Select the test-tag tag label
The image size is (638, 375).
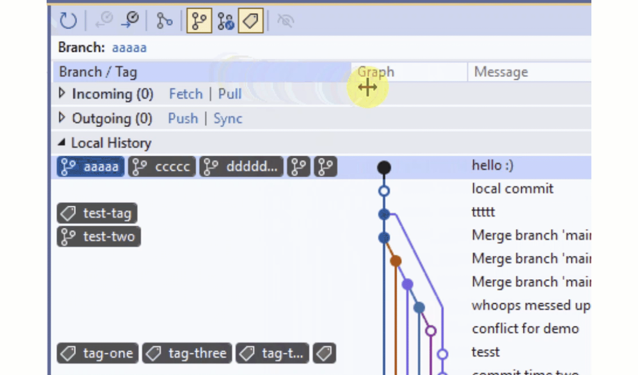(x=97, y=213)
